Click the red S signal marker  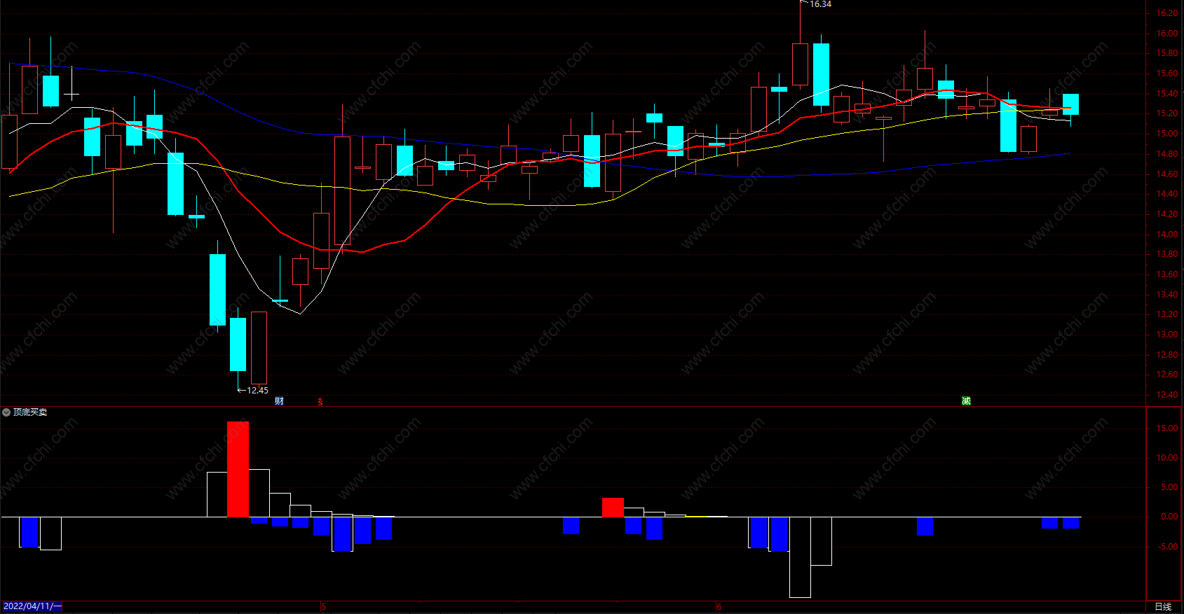pos(320,402)
